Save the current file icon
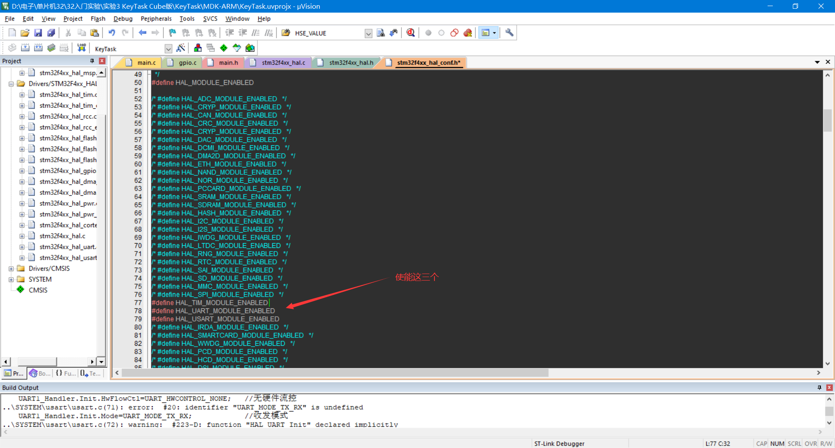 click(x=38, y=33)
